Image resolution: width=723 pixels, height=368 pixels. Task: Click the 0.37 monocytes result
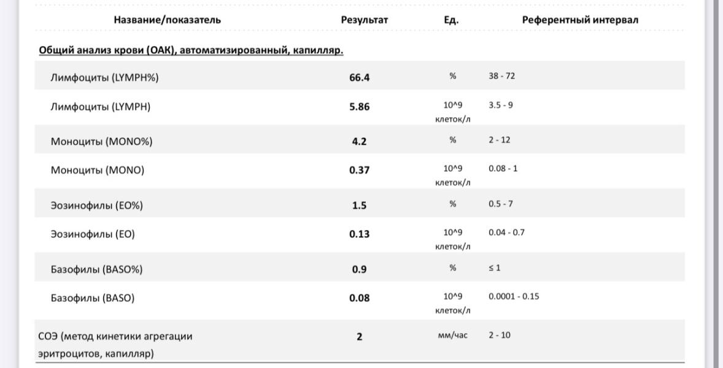(359, 170)
